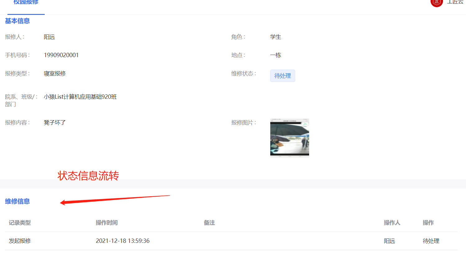
Task: Click the 待处理 maintenance status badge
Action: point(282,75)
